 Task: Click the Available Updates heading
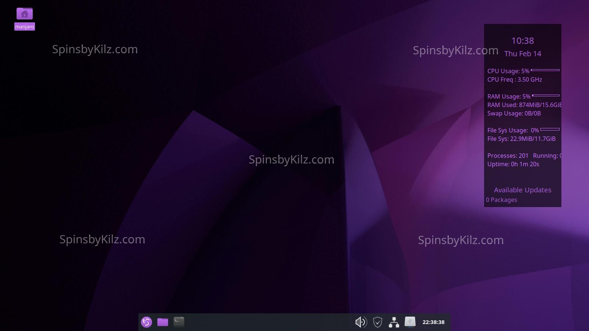click(522, 190)
